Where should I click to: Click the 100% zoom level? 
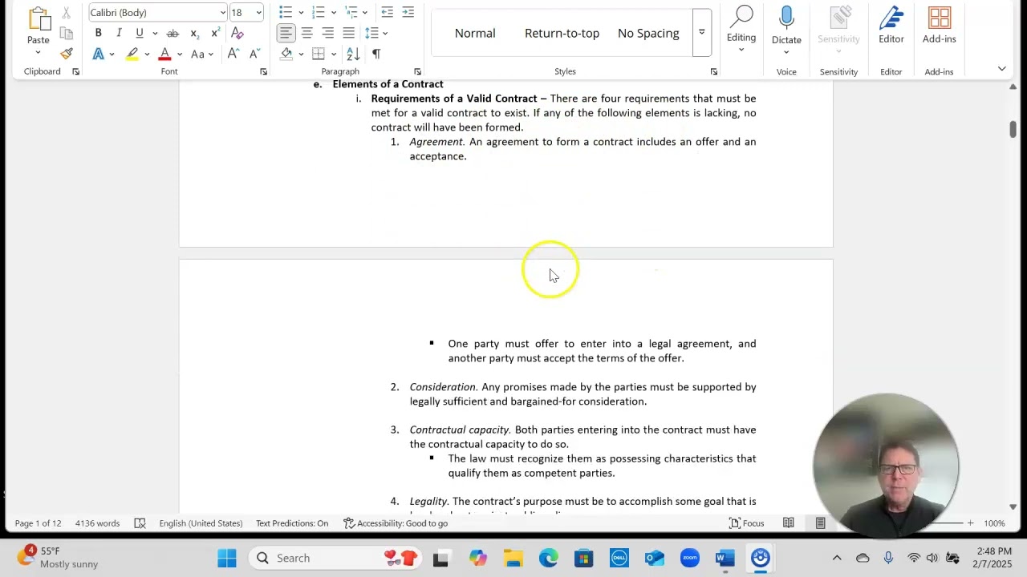coord(994,523)
